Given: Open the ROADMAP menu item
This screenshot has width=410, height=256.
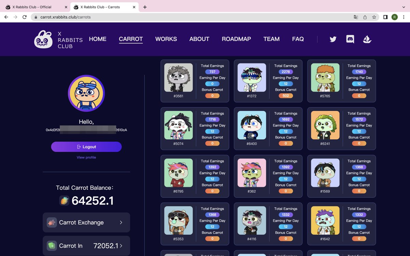Looking at the screenshot, I should tap(236, 39).
